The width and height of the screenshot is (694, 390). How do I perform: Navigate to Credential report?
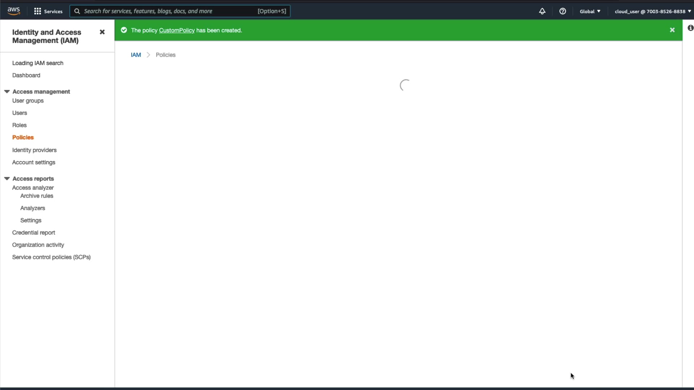click(34, 233)
